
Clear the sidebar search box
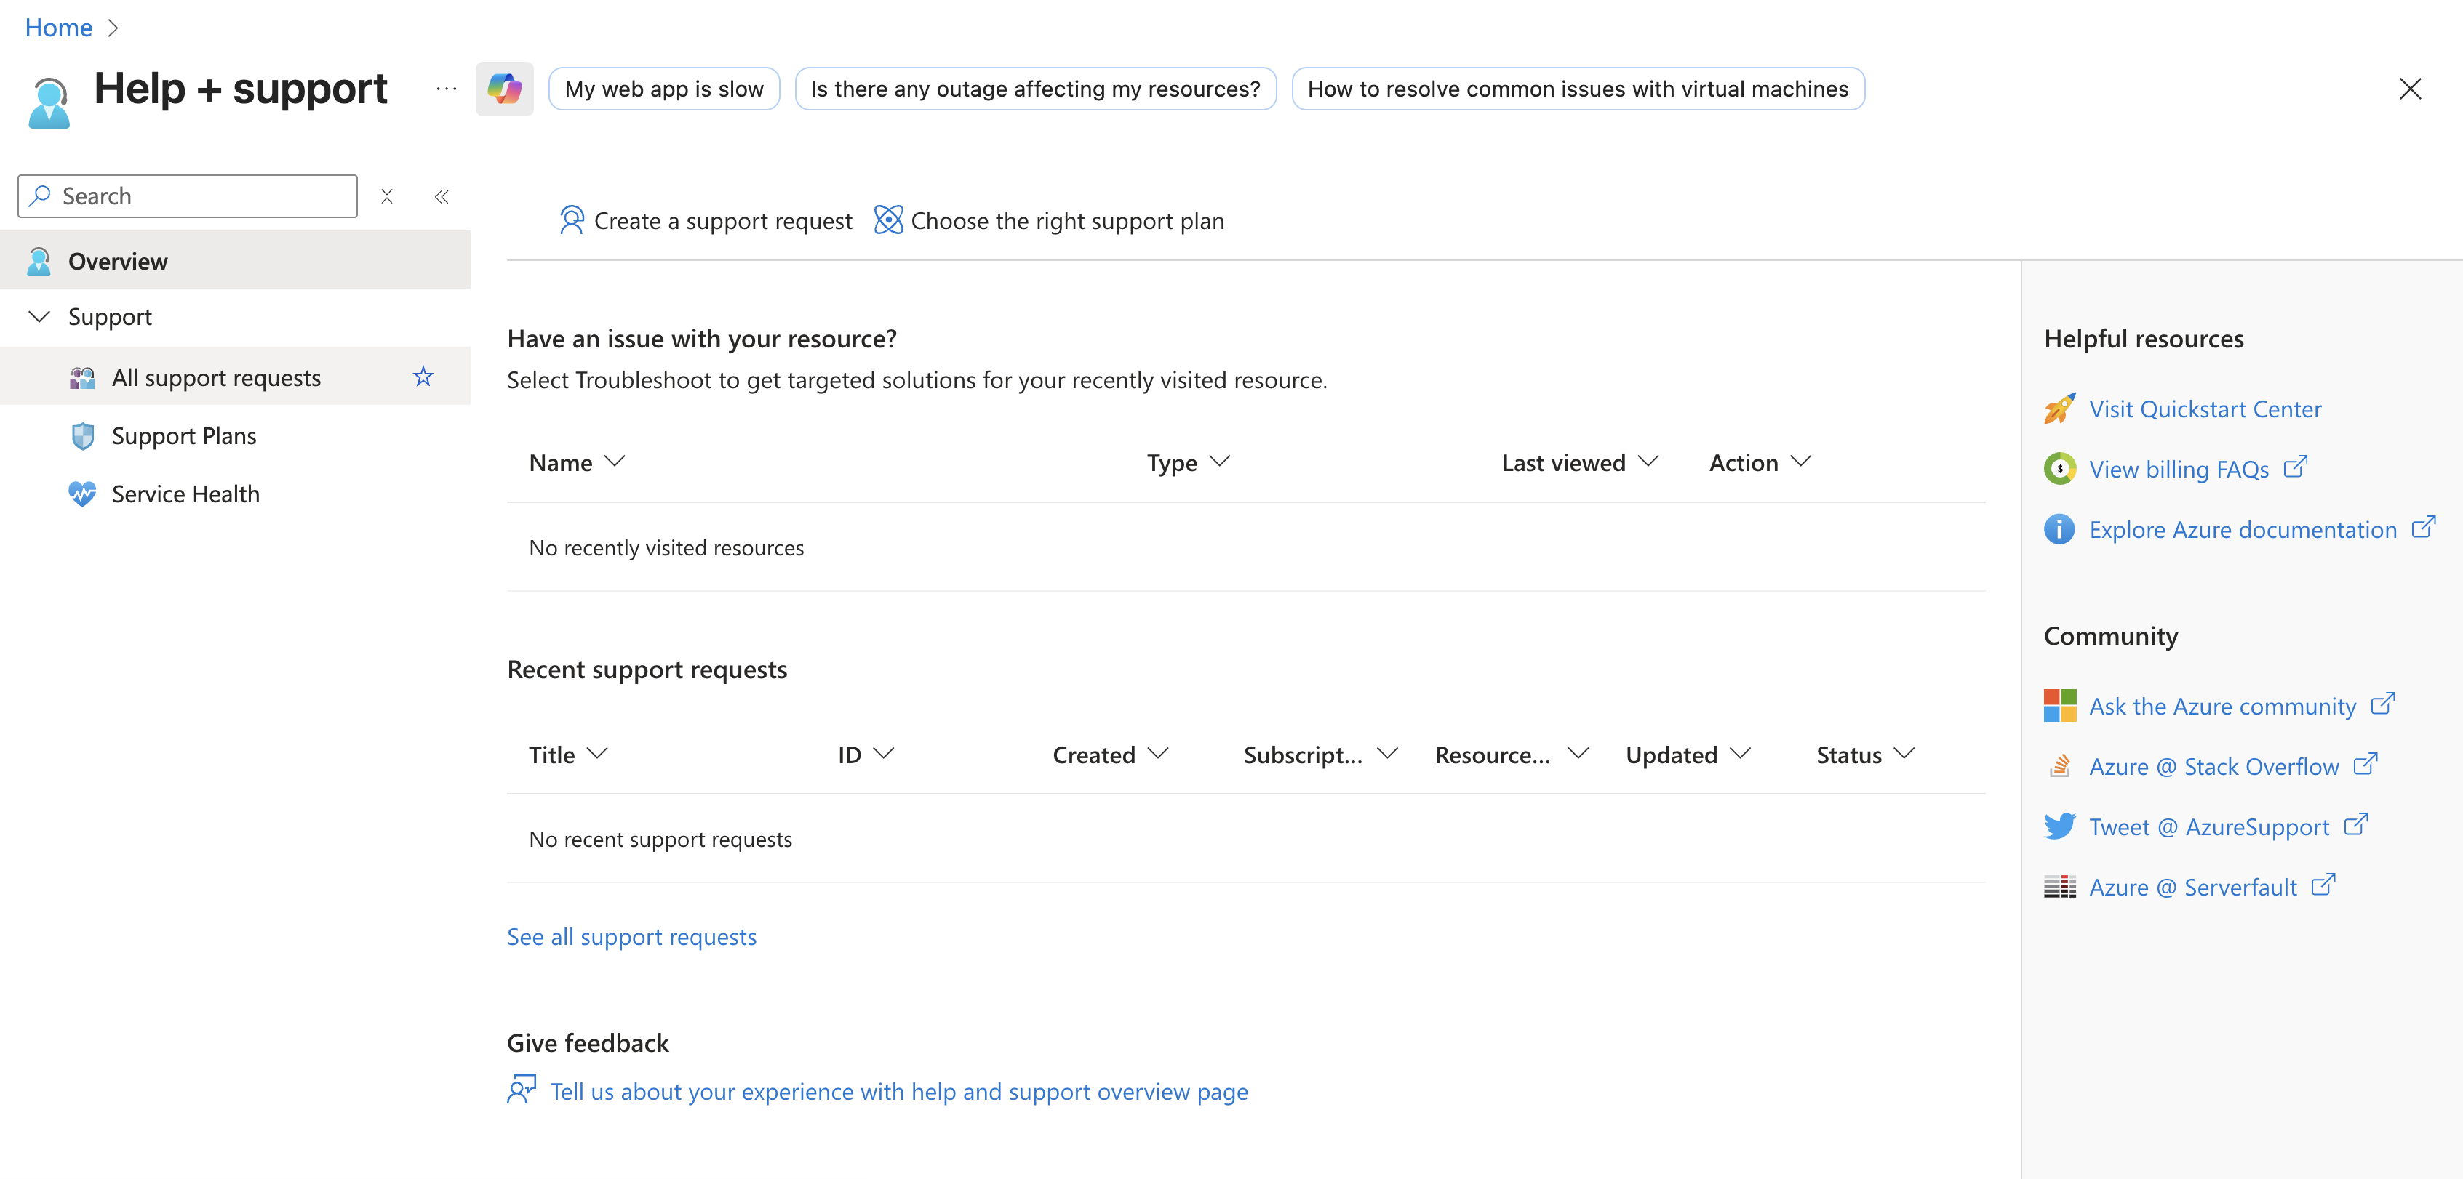click(386, 197)
